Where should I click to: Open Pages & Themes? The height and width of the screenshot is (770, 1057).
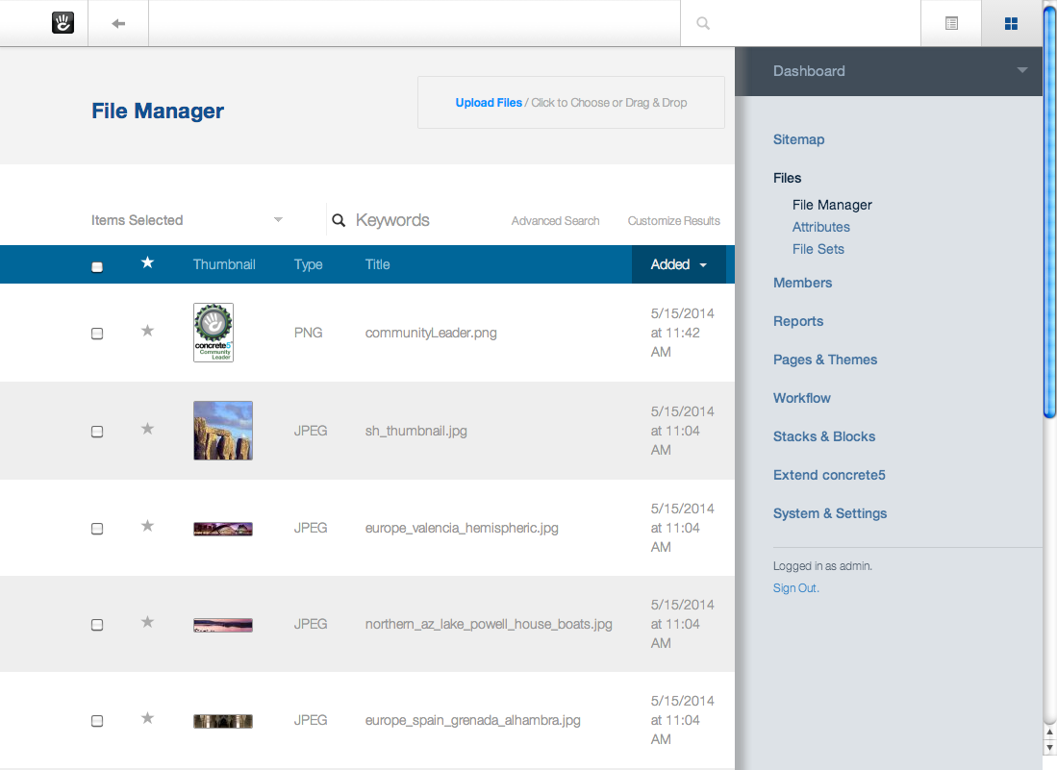tap(825, 360)
